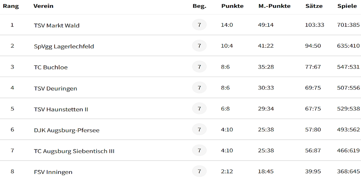Screen dimensions: 361x180
Task: Select the TC Buchloe club name
Action: [x=51, y=67]
